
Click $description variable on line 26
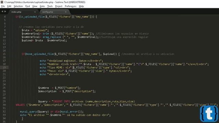(47, 91)
